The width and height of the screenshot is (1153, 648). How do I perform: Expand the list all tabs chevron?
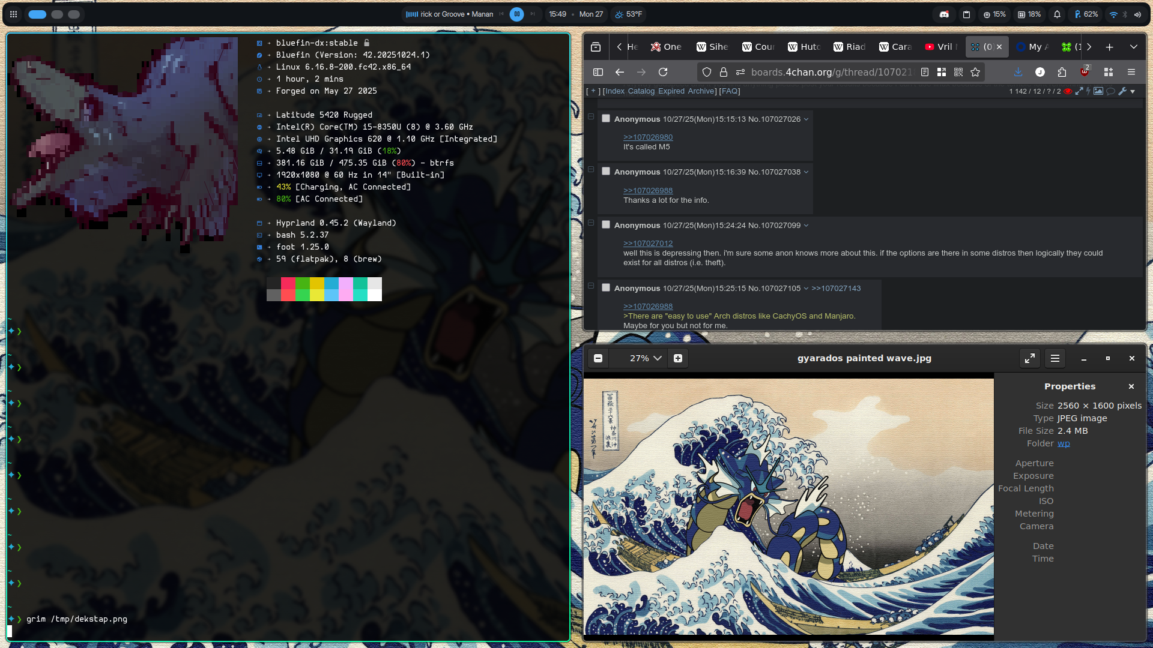coord(1133,47)
